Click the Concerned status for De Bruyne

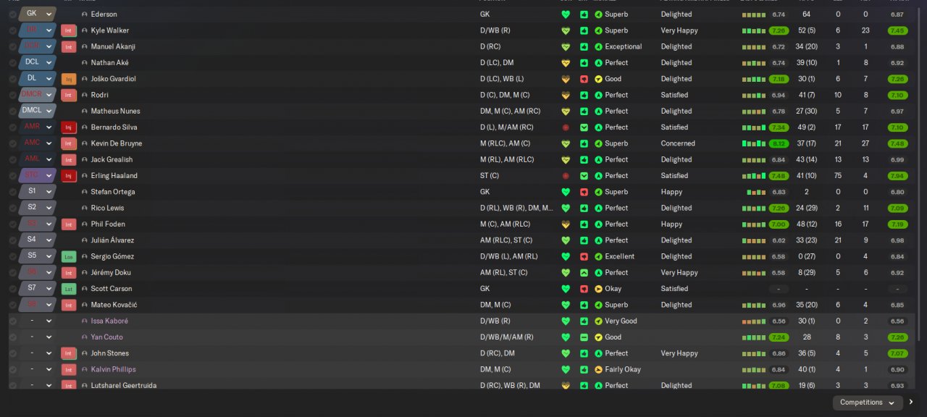point(678,143)
